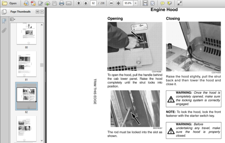
Task: Click the Save disk icon
Action: coord(54,3)
